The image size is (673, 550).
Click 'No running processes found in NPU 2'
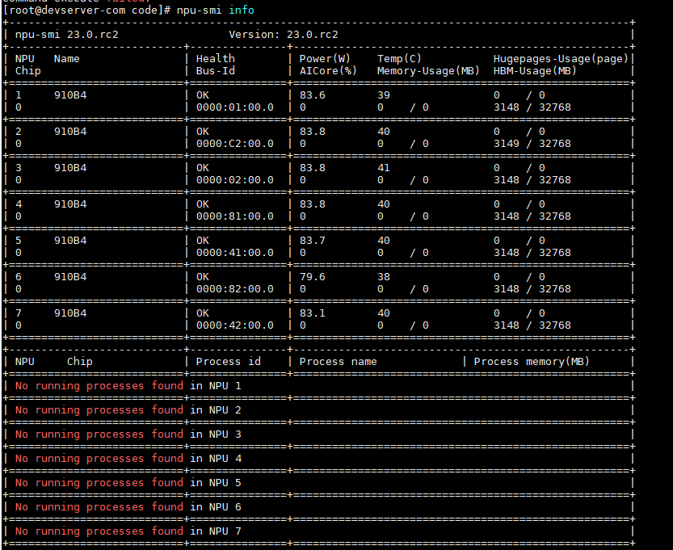click(128, 410)
